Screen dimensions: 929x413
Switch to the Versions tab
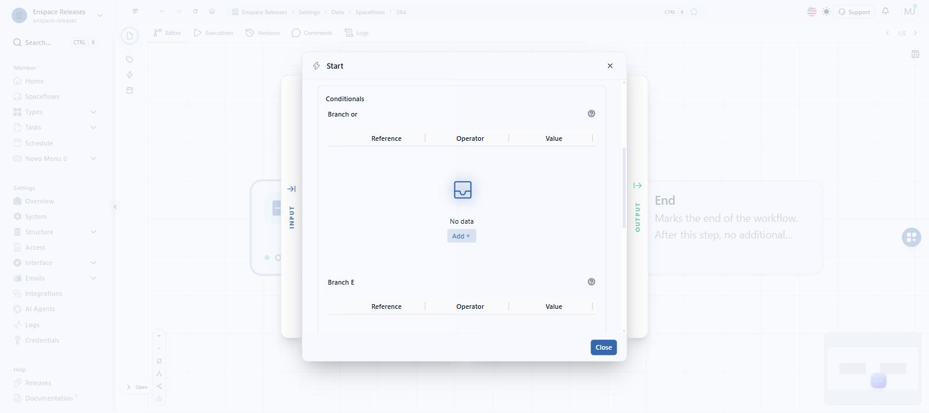[x=262, y=33]
